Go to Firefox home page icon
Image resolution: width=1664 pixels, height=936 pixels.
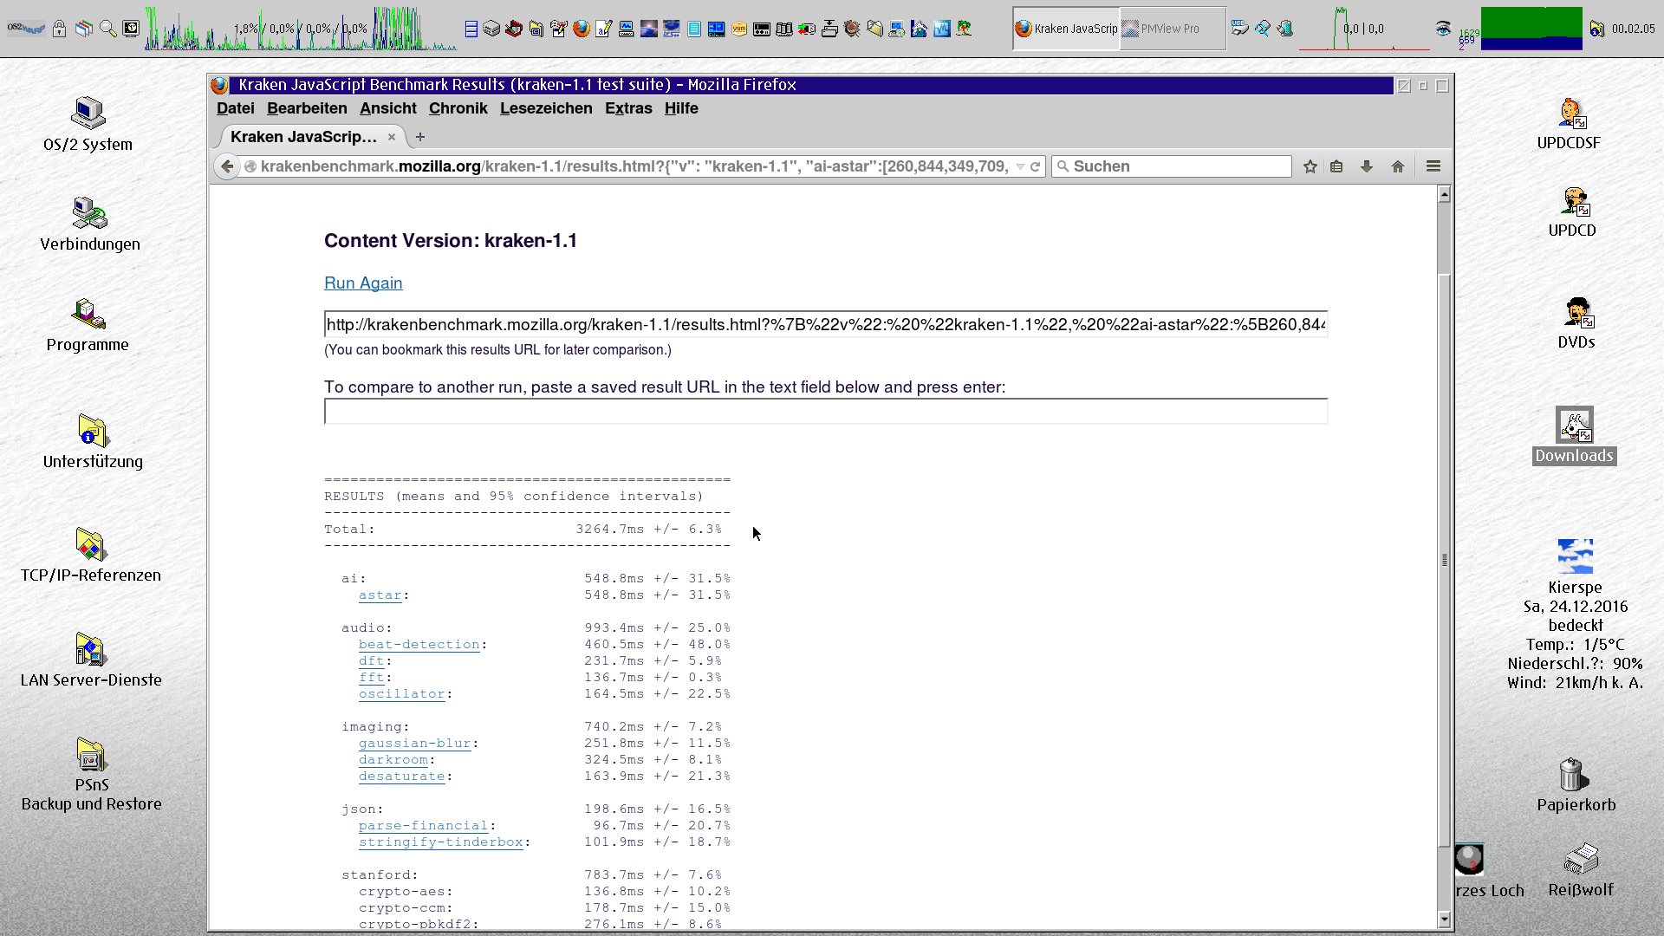pyautogui.click(x=1398, y=166)
